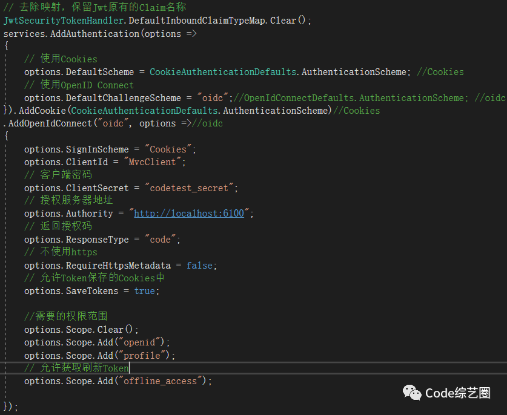Click the commented OpenIdConnectDefaults.AuthenticationScheme text
This screenshot has height=415, width=507.
coord(351,98)
